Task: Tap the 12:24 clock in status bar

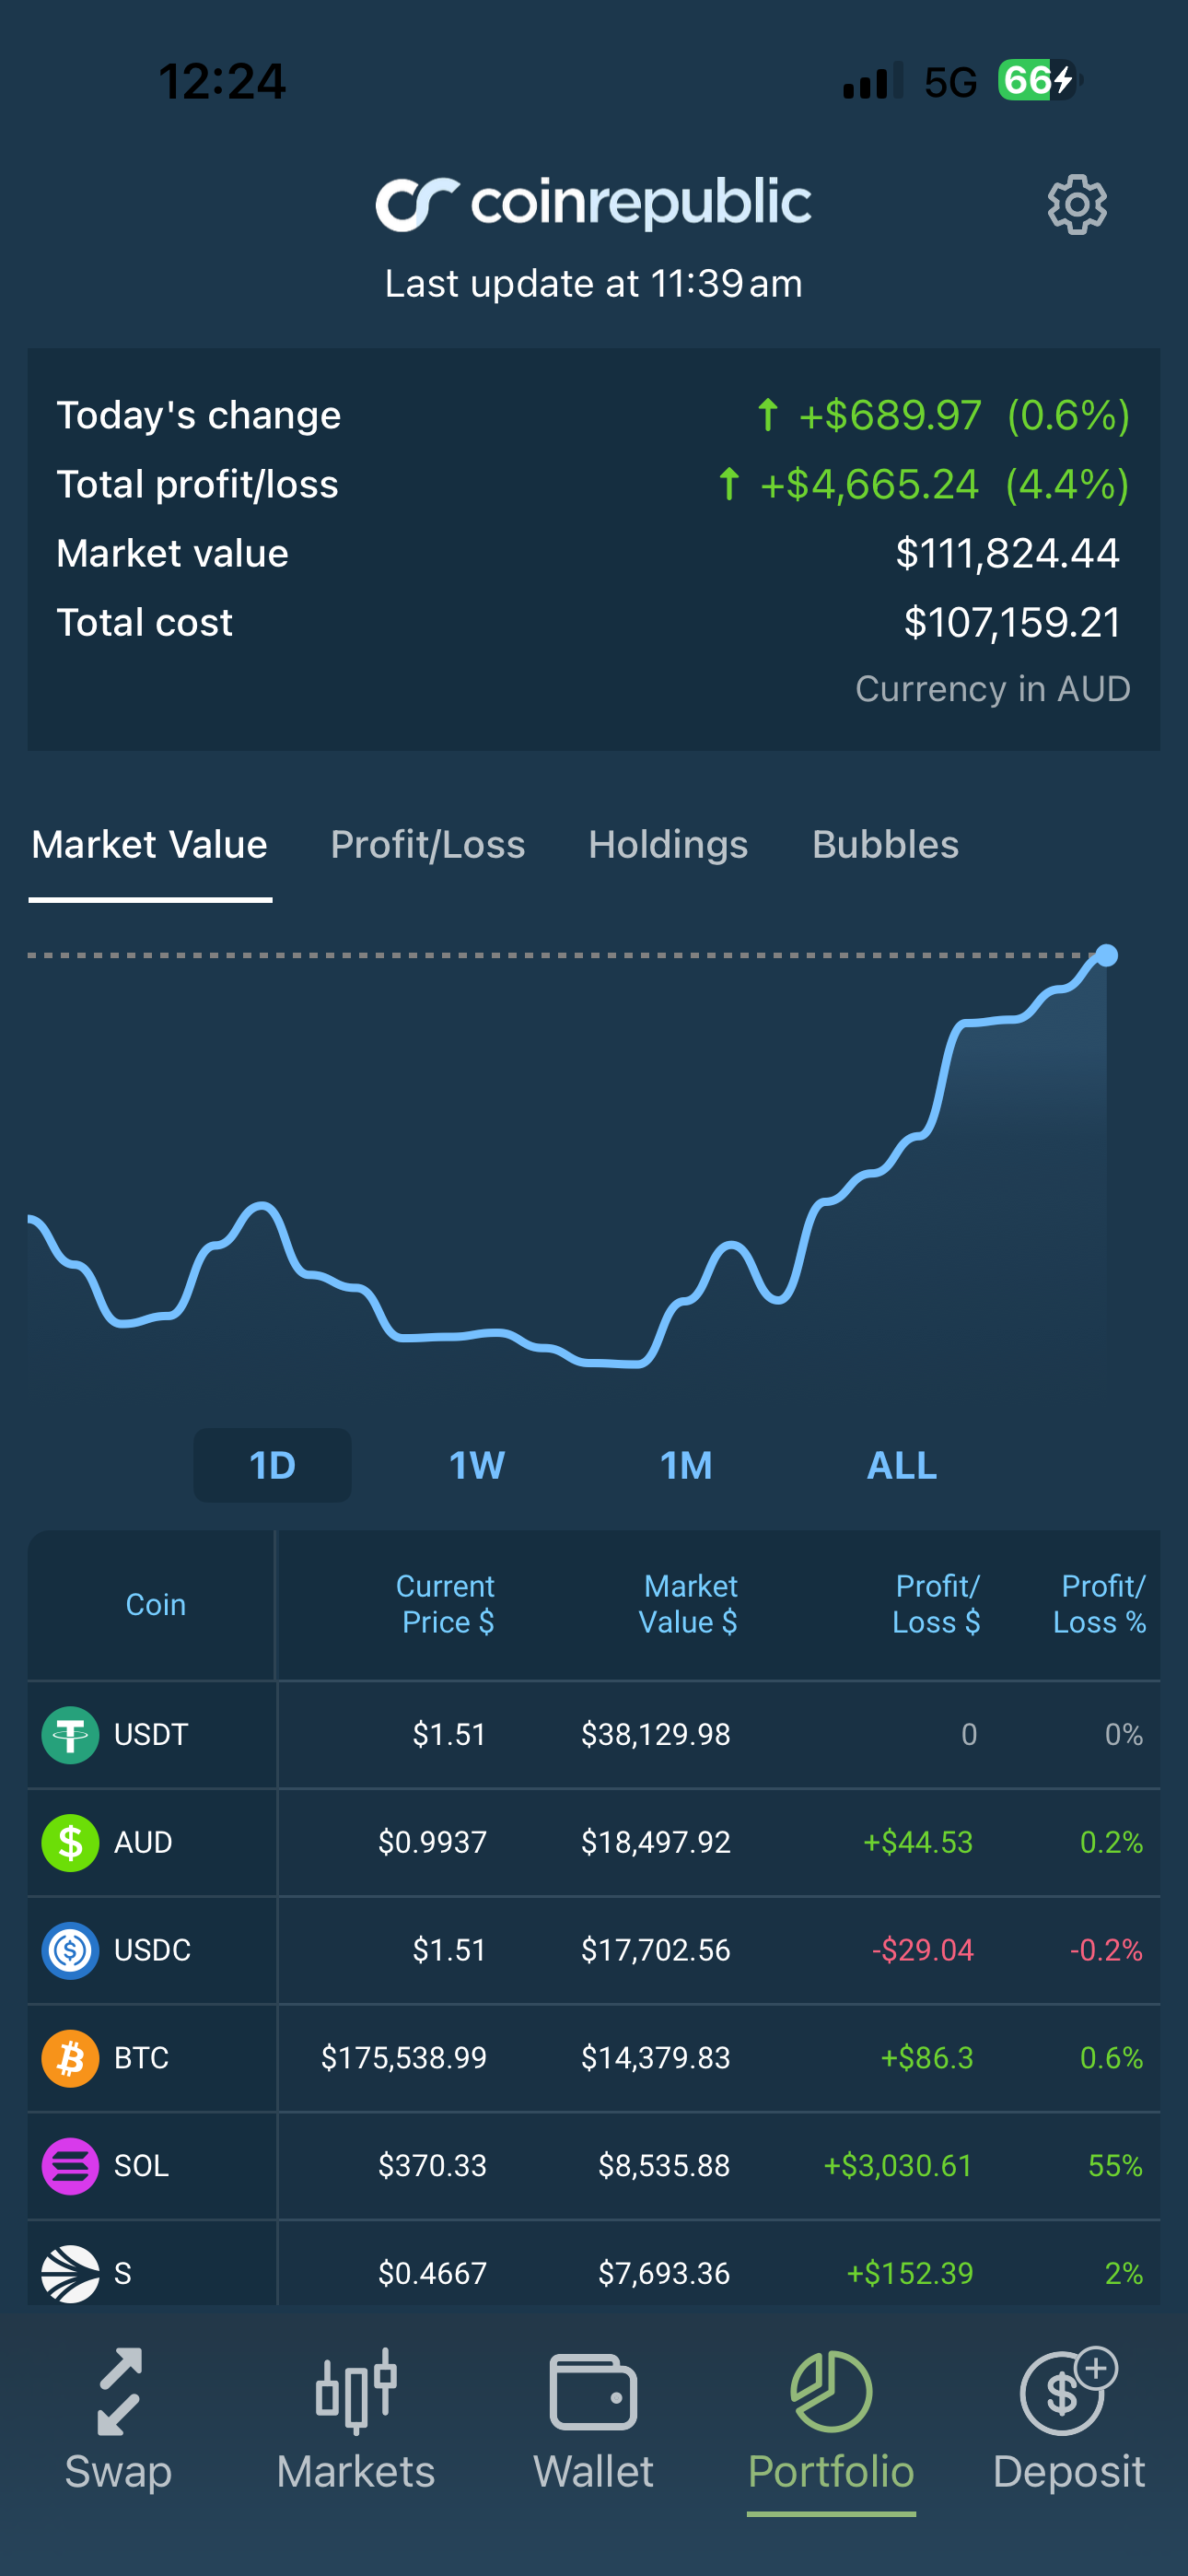Action: (222, 81)
